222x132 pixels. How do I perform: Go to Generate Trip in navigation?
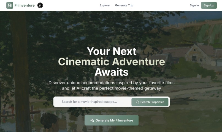point(124,5)
